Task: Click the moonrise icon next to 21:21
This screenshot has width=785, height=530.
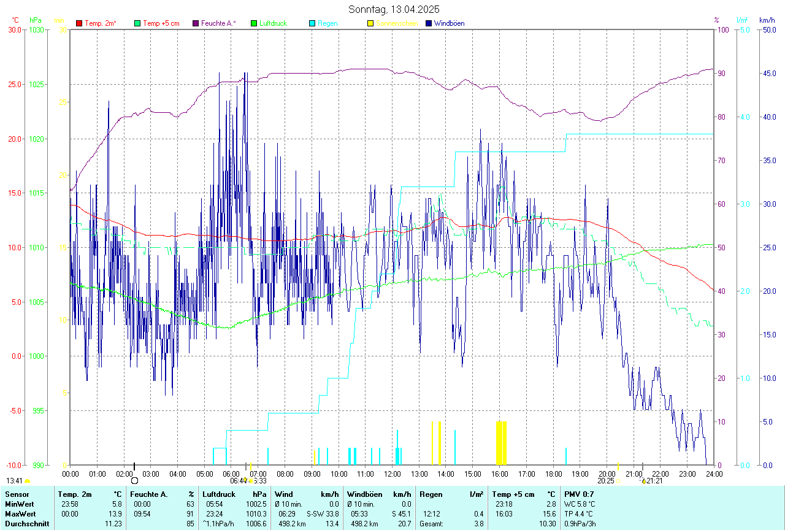Action: (643, 481)
